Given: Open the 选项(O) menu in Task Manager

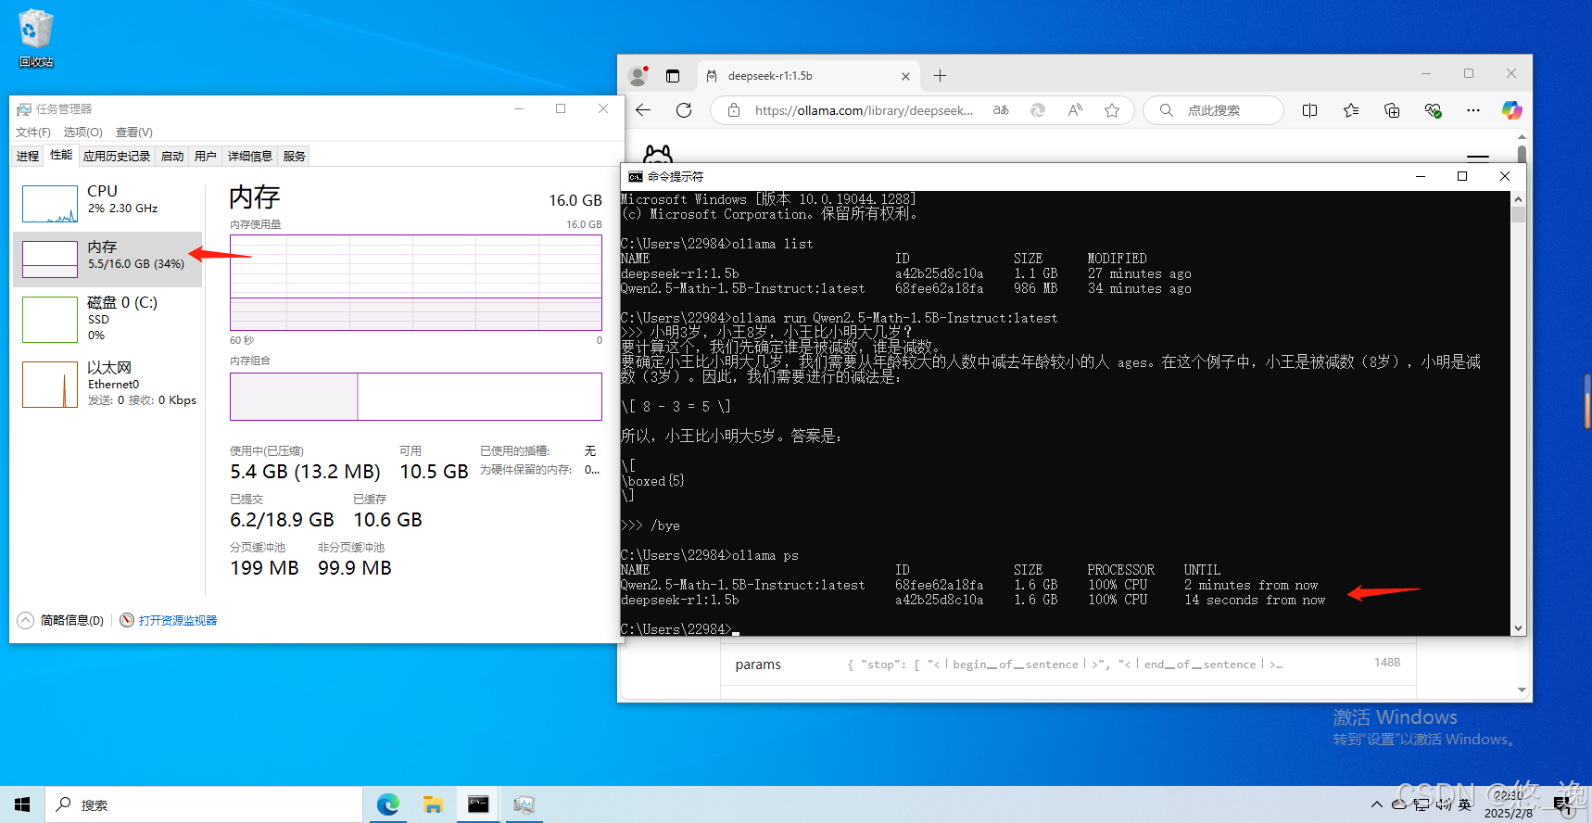Looking at the screenshot, I should 82,133.
